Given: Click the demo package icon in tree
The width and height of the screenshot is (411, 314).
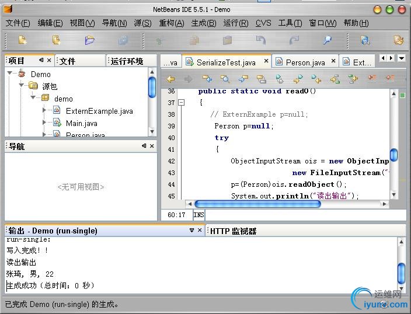Looking at the screenshot, I should (45, 98).
